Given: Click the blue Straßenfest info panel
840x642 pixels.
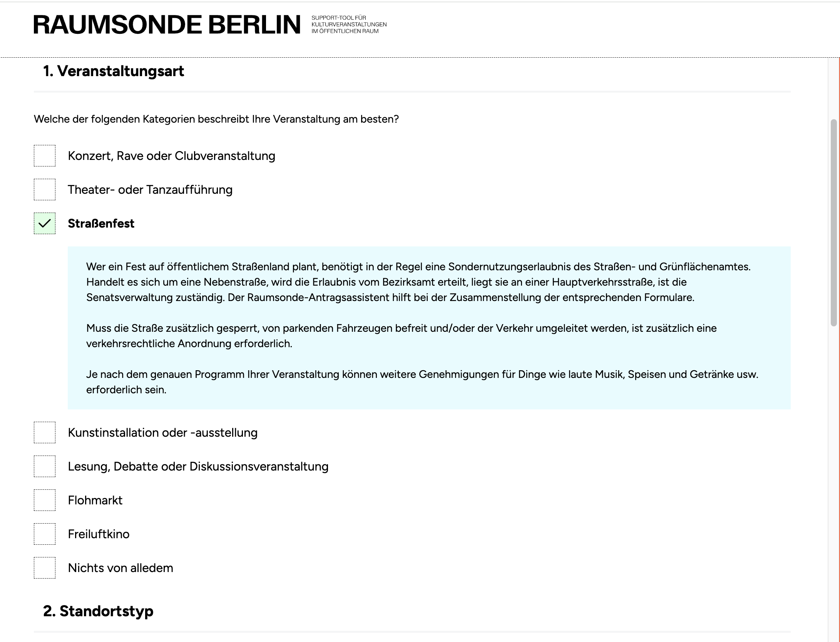Looking at the screenshot, I should pos(429,328).
